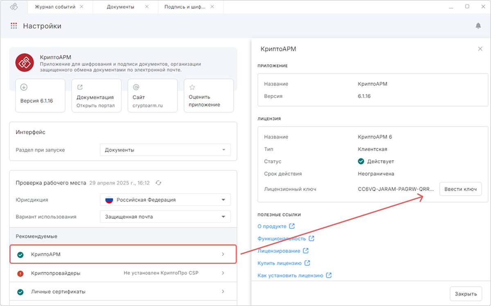Click external link icon next to Как установить лицензию
The width and height of the screenshot is (491, 306).
click(329, 275)
